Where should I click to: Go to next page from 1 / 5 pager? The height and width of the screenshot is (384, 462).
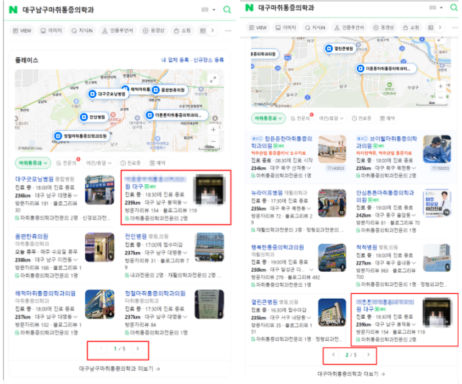(x=138, y=349)
